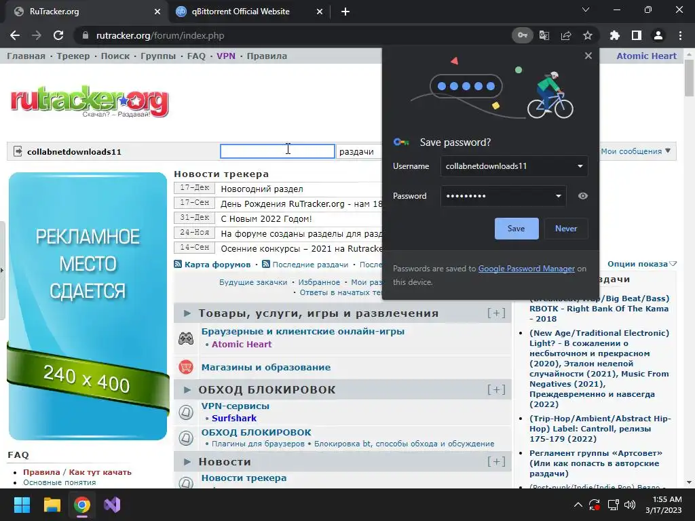Click the share page icon in address bar
The height and width of the screenshot is (521, 695).
click(x=566, y=35)
